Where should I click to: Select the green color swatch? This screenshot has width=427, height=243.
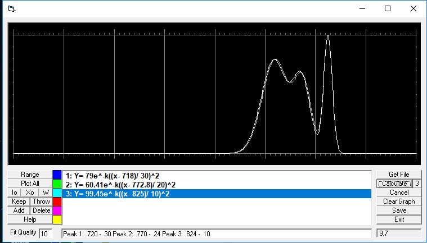[57, 184]
